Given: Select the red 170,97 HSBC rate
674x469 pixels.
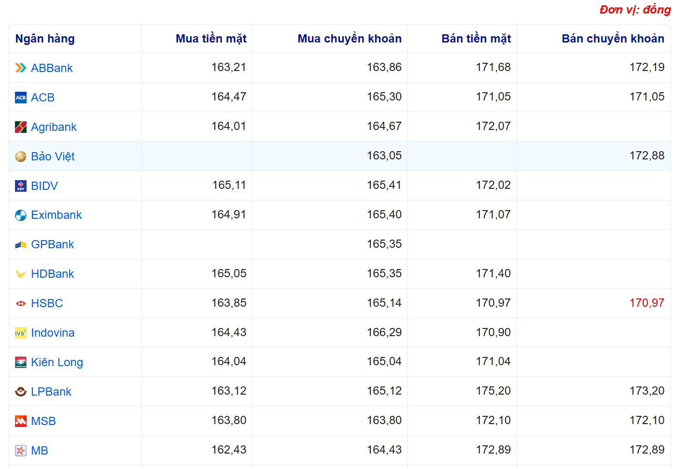Looking at the screenshot, I should [646, 303].
